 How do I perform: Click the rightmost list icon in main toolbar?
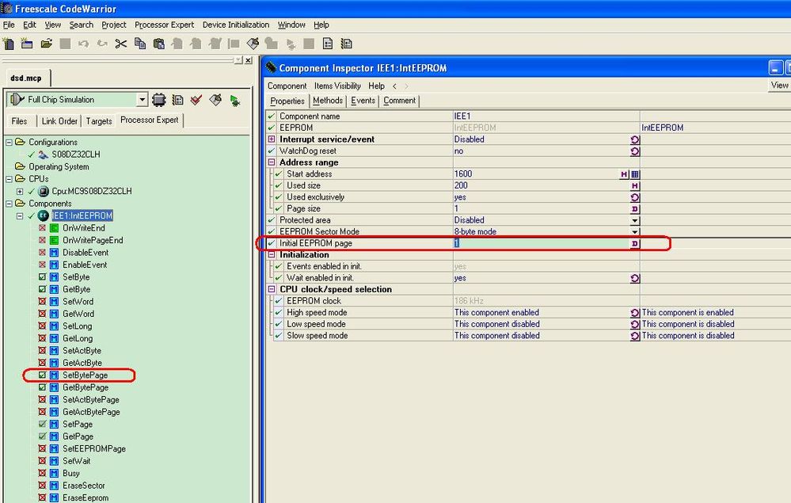(347, 44)
